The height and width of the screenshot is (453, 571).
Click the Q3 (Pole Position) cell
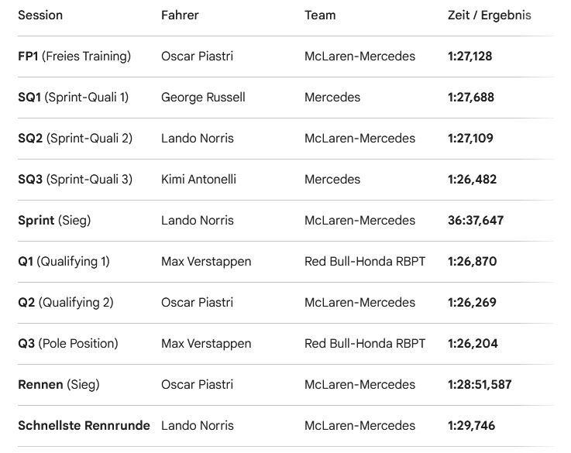click(68, 344)
